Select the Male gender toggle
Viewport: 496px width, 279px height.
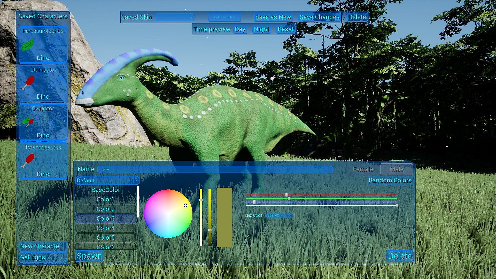[x=396, y=169]
